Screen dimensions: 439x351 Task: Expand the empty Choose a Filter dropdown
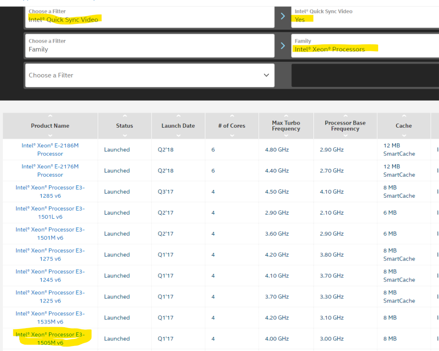pyautogui.click(x=150, y=75)
